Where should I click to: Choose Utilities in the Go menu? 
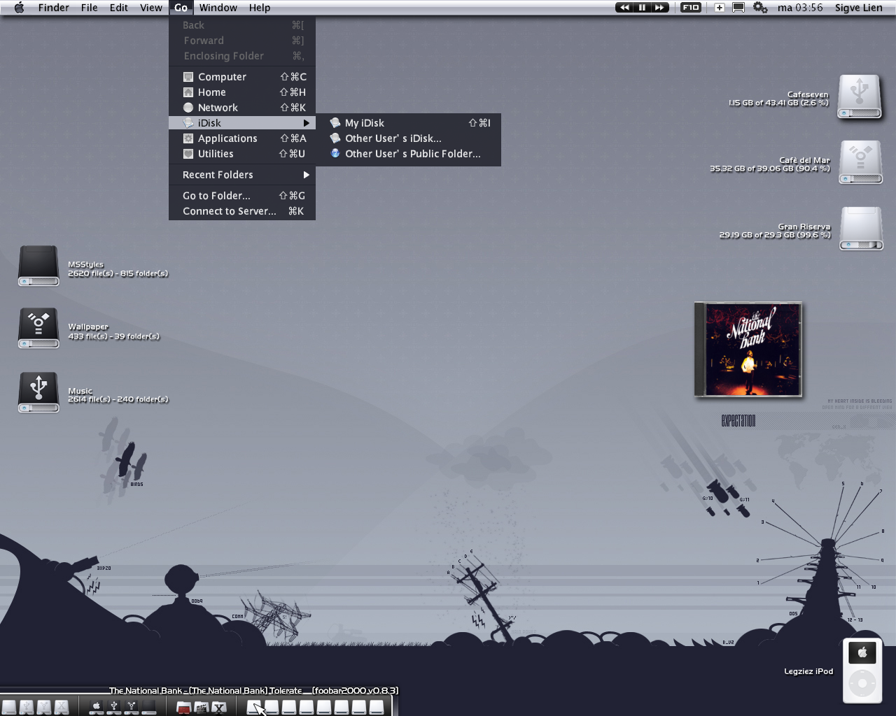(x=242, y=154)
